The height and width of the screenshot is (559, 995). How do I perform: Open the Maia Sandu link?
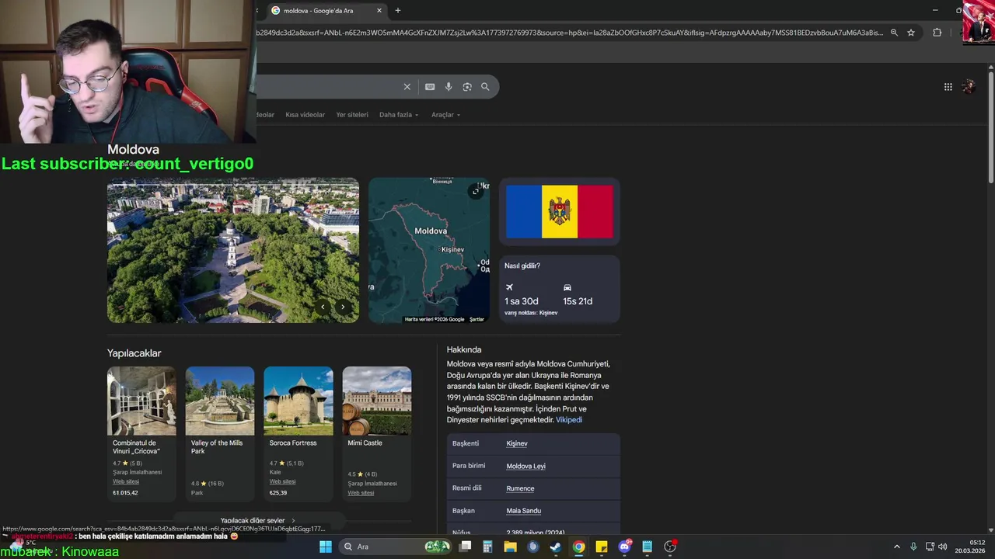pyautogui.click(x=523, y=511)
